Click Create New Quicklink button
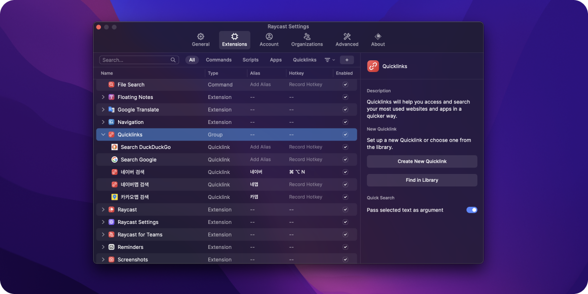The height and width of the screenshot is (294, 588). click(422, 161)
